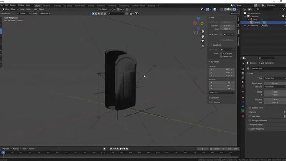286x161 pixels.
Task: Click the zoom viewport magnifier icon
Action: point(202,32)
